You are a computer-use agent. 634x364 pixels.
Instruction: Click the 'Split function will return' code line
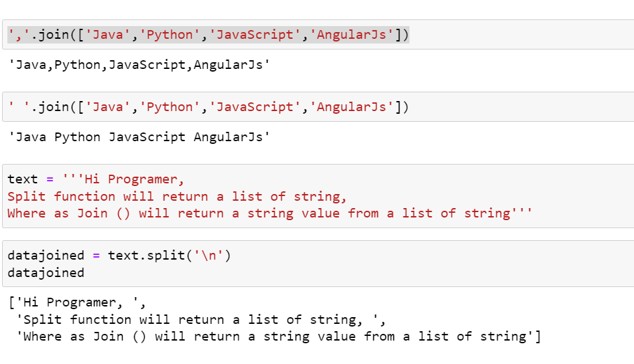(x=177, y=196)
